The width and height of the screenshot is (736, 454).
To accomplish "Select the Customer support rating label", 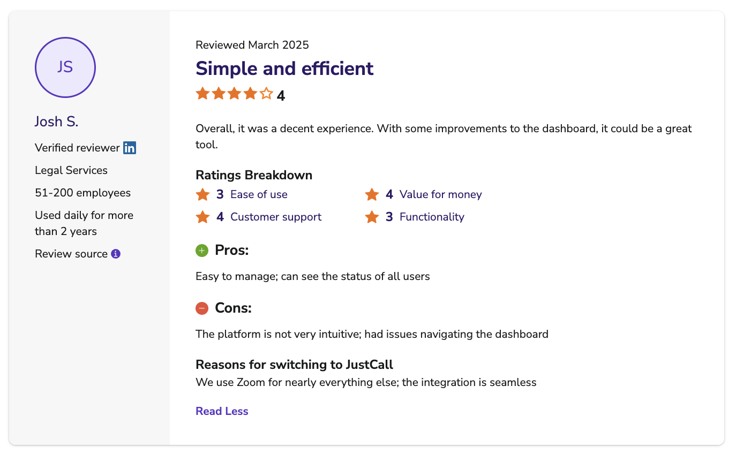I will tap(276, 217).
